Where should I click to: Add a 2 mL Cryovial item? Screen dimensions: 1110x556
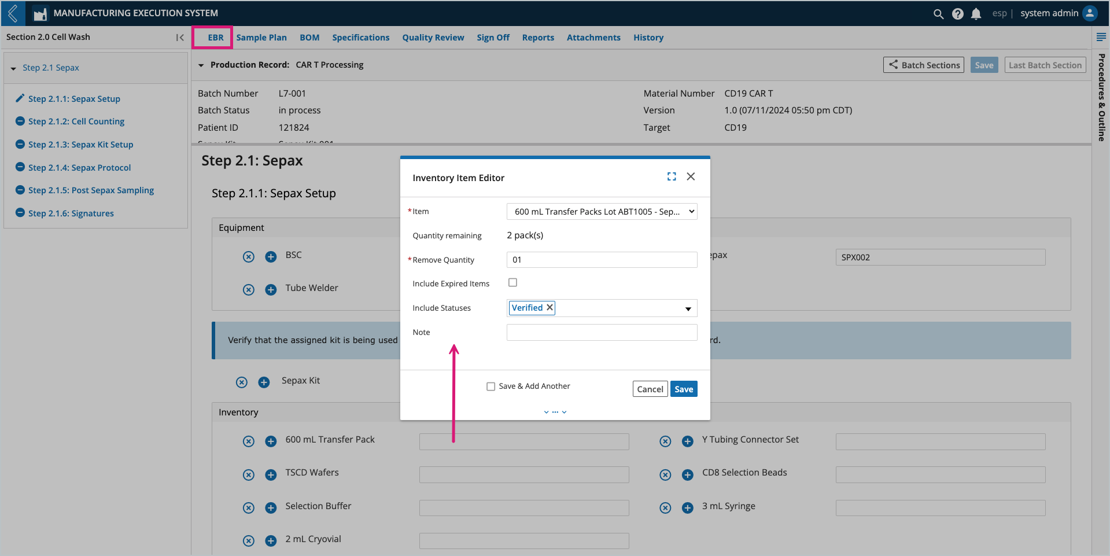[271, 541]
